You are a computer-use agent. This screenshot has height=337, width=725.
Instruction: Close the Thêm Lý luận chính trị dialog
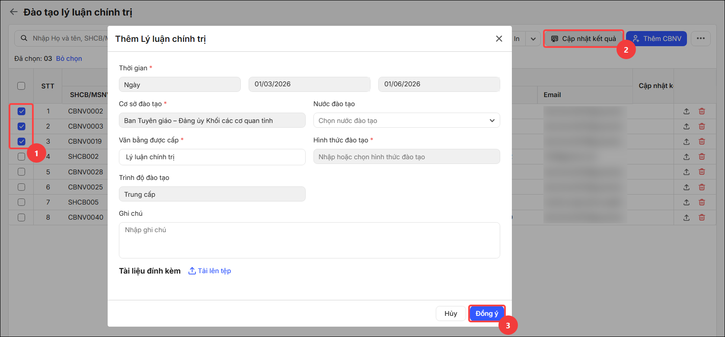[x=499, y=39]
